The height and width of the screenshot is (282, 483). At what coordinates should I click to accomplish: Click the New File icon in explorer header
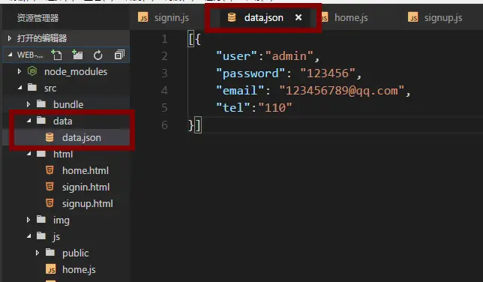click(56, 55)
